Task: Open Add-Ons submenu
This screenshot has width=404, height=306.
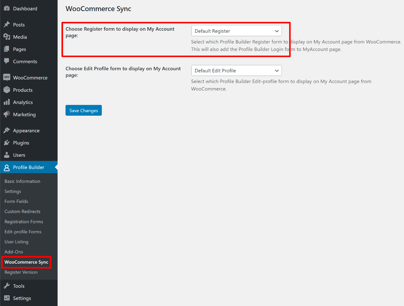Action: (14, 252)
